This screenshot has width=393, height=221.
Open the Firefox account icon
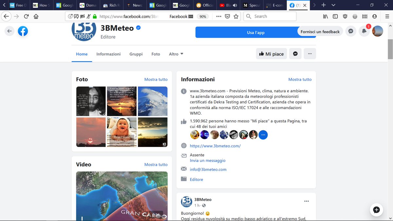click(x=374, y=16)
